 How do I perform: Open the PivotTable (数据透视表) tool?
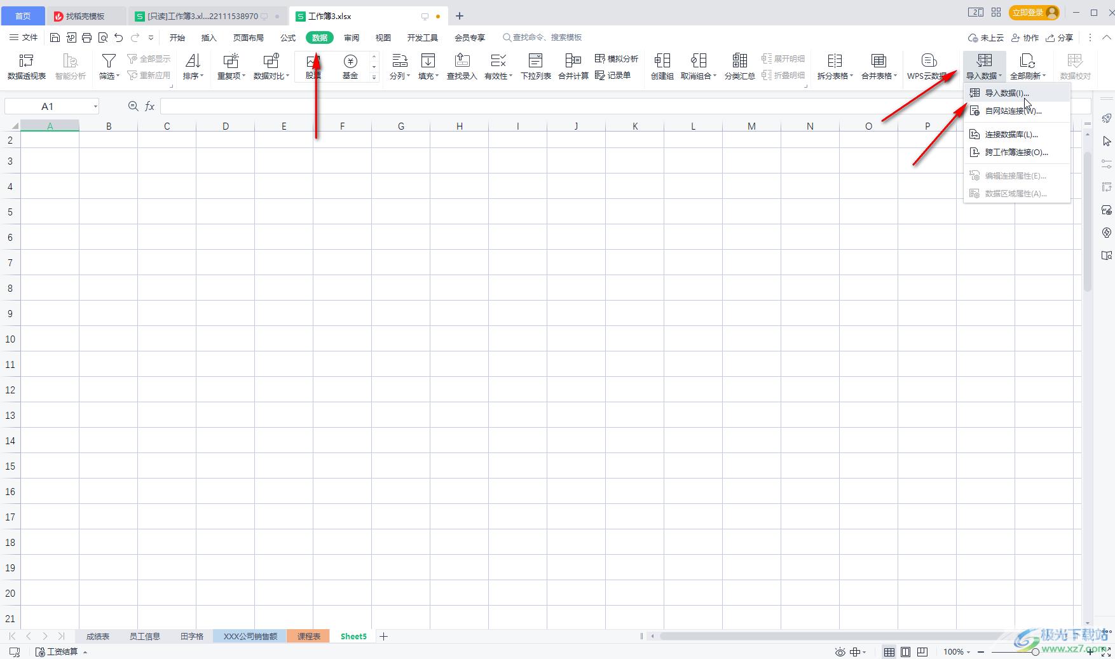coord(27,67)
